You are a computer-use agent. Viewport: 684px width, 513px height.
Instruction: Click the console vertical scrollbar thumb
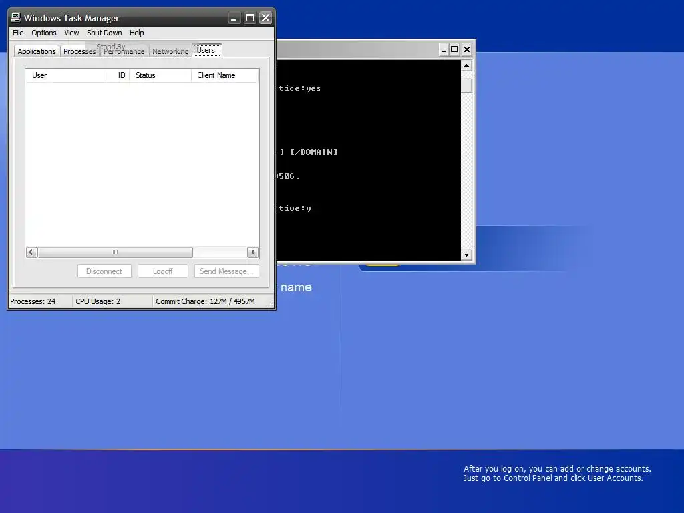466,85
